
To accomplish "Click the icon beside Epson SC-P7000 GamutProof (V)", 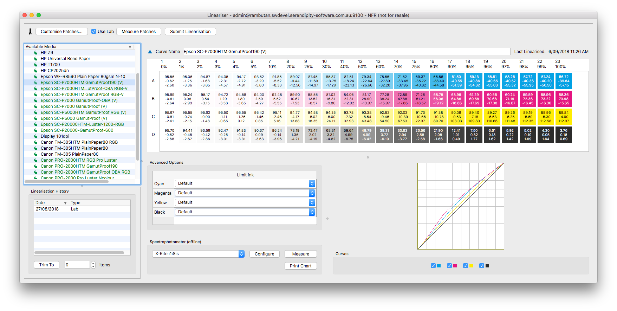I will point(36,106).
